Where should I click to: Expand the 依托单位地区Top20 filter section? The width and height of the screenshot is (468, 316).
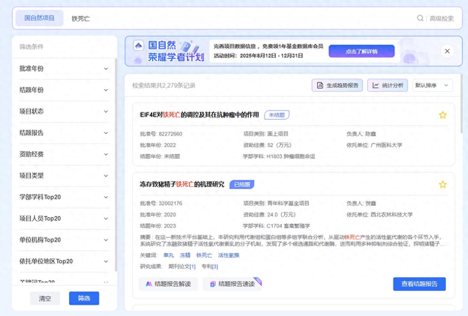point(64,261)
